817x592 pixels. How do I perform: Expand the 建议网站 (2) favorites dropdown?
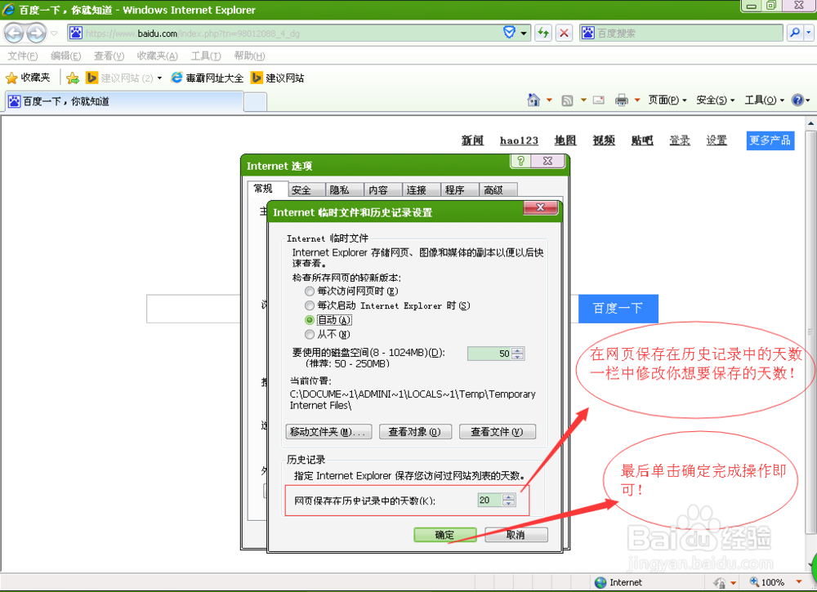click(x=159, y=78)
